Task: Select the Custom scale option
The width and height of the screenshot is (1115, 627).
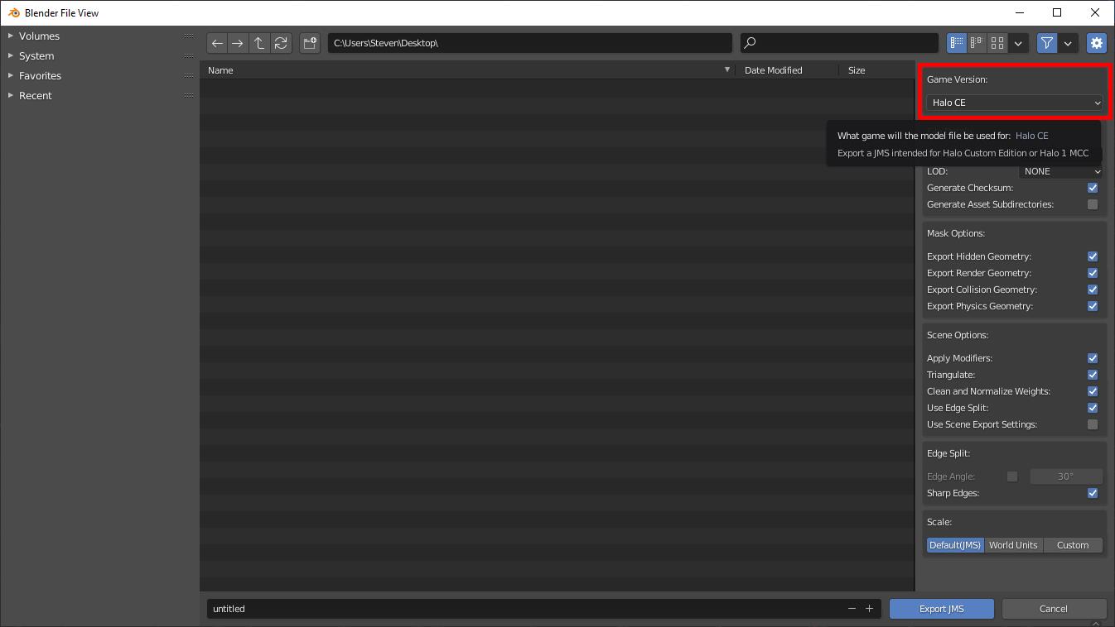Action: (1073, 545)
